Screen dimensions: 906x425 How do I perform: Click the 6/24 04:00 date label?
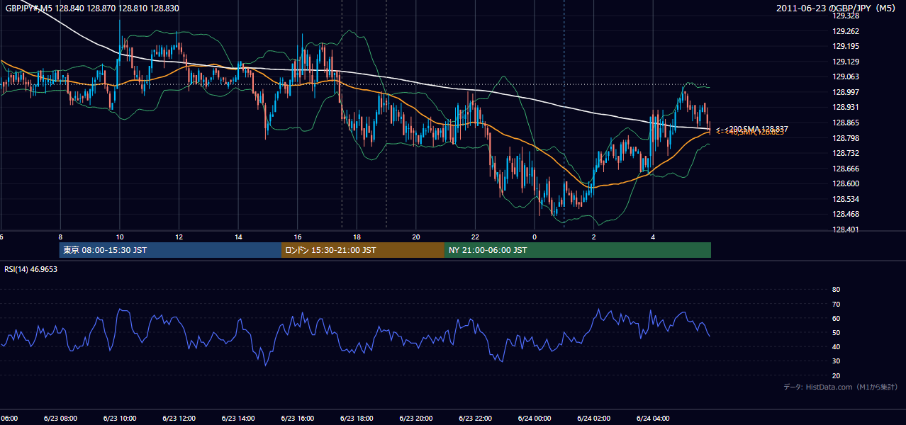point(652,419)
